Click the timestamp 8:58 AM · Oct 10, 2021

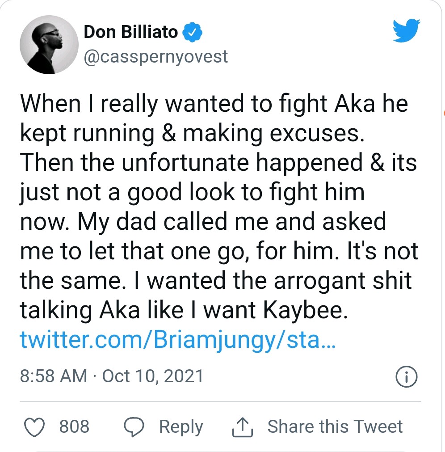click(112, 376)
